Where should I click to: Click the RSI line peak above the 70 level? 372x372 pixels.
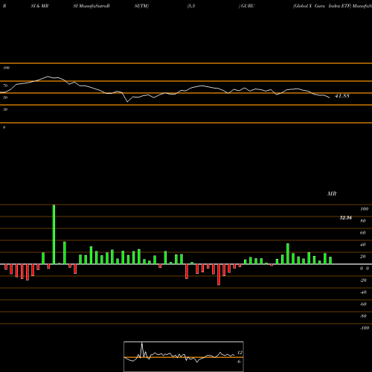(x=48, y=77)
